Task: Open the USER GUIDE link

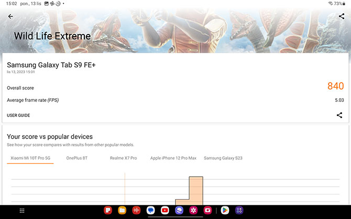Action: 18,115
